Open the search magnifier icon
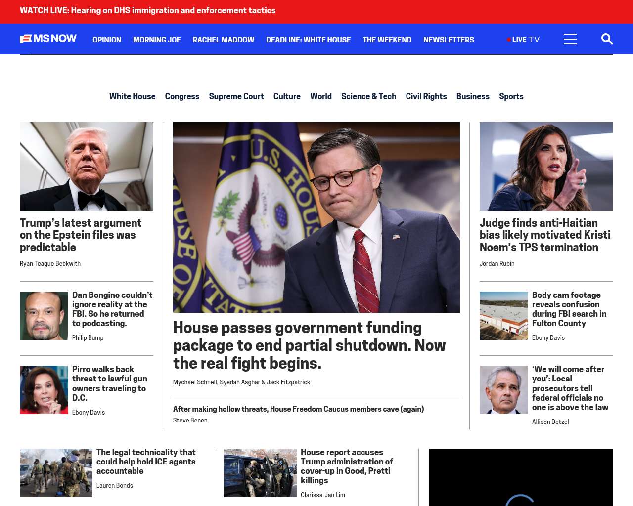The width and height of the screenshot is (633, 506). coord(607,39)
